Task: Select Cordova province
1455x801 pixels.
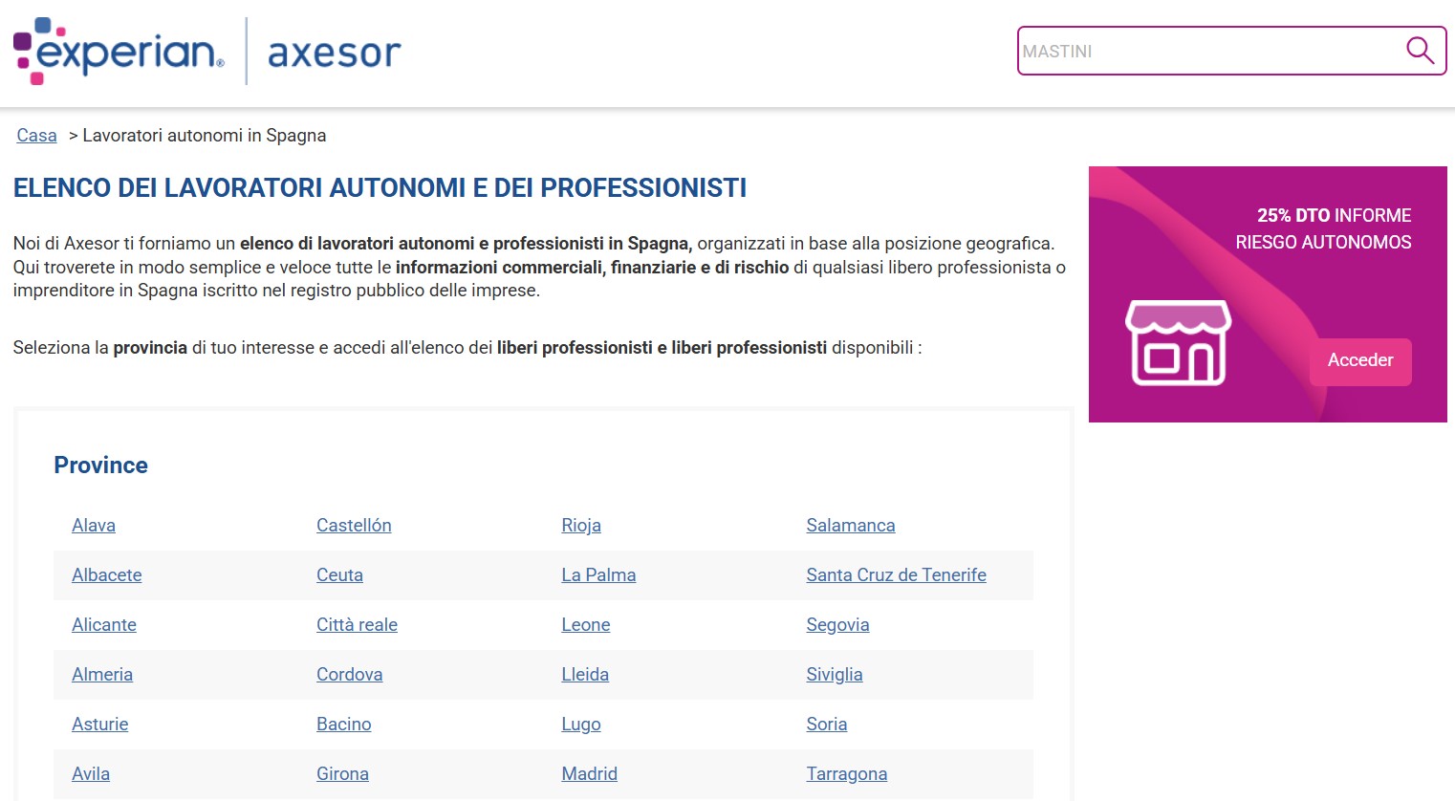Action: [x=350, y=675]
